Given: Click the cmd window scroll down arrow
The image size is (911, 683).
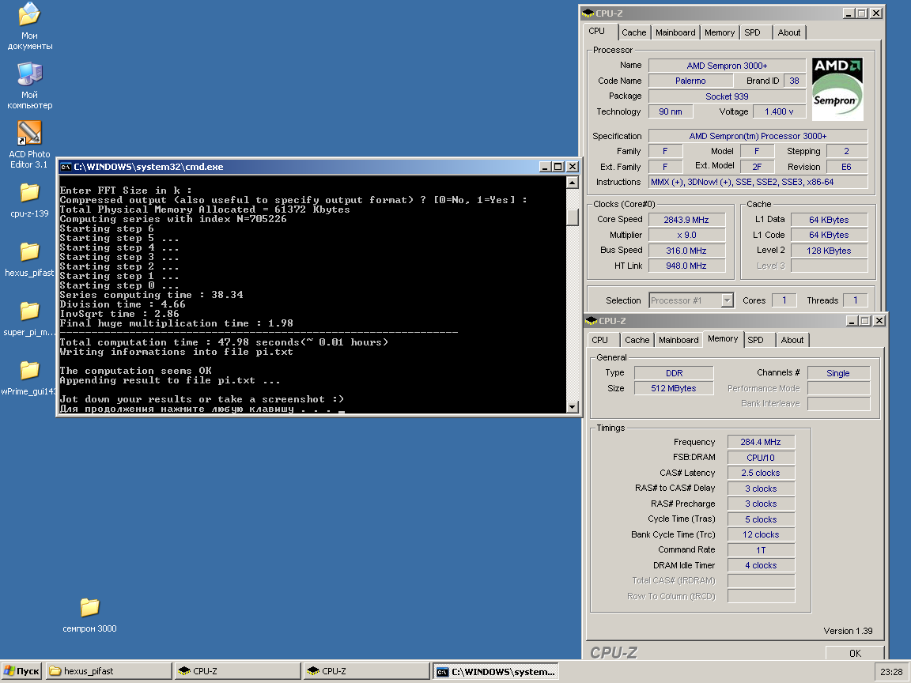Looking at the screenshot, I should [573, 406].
